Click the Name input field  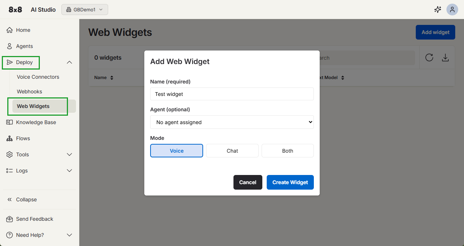(x=232, y=94)
